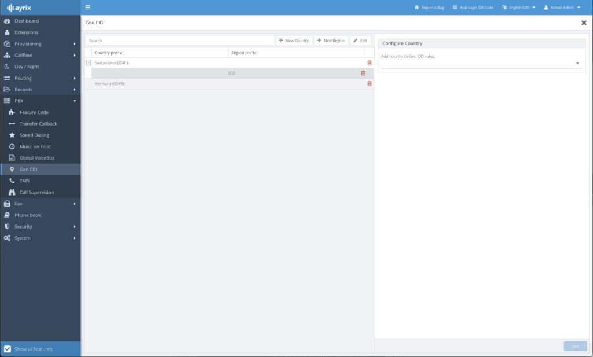The height and width of the screenshot is (357, 593).
Task: Click the Call Supervision binoculars icon
Action: click(x=12, y=192)
